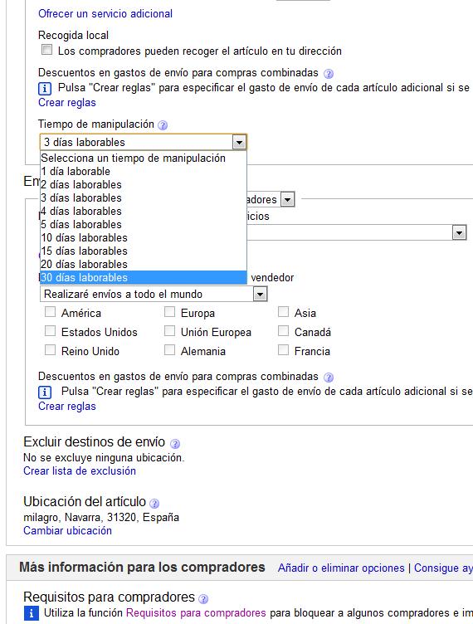Open the Realizaré envíos a todo el mundo dropdown
The image size is (473, 624).
[x=154, y=294]
